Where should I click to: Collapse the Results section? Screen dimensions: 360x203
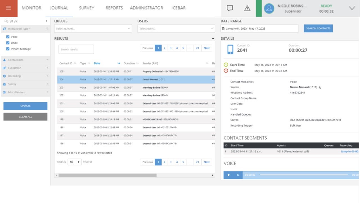213,39
